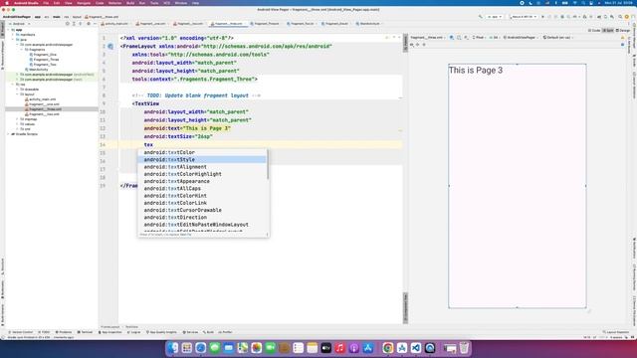Toggle Build Variants side tab

2,314
